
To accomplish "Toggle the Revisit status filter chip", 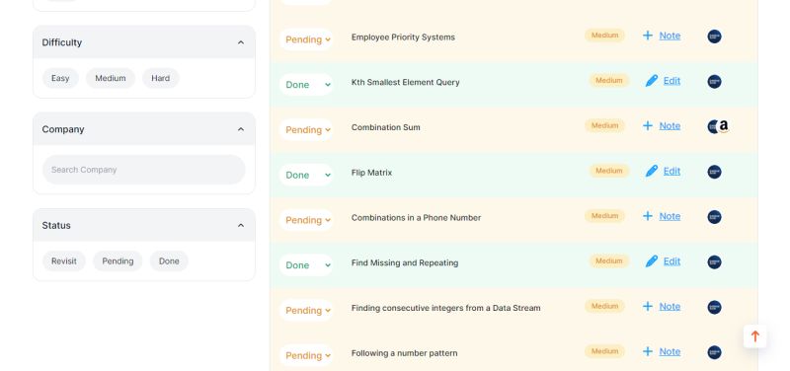I will (x=64, y=261).
